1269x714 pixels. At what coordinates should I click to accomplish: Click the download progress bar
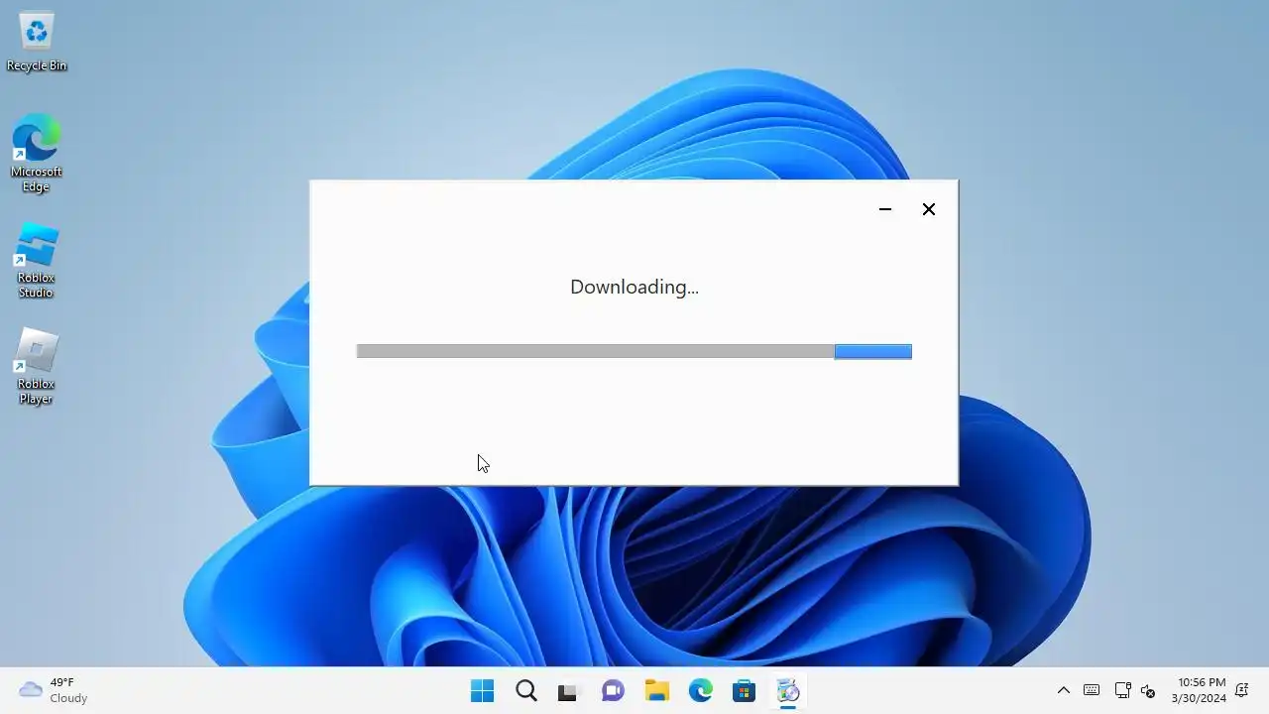(x=634, y=351)
